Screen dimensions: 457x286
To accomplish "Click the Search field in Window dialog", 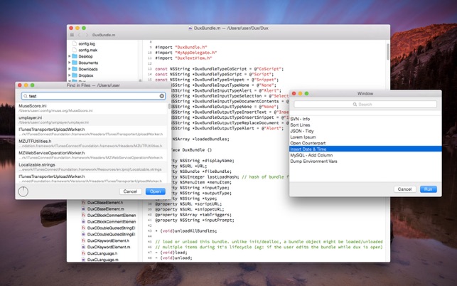I will [365, 104].
